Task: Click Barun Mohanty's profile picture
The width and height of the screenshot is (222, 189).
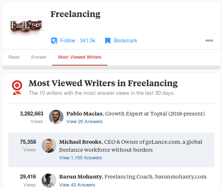Action: coord(49,180)
